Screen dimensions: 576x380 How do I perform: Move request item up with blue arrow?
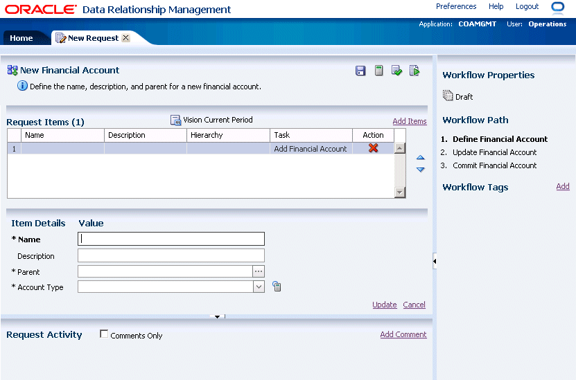(421, 158)
